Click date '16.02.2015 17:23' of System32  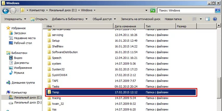[x=126, y=69]
